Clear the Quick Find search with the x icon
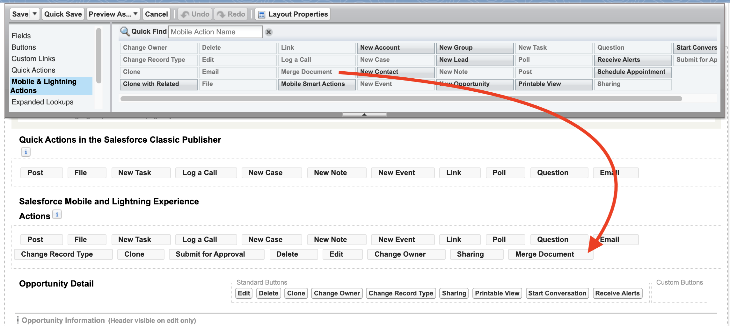Image resolution: width=730 pixels, height=326 pixels. [269, 32]
